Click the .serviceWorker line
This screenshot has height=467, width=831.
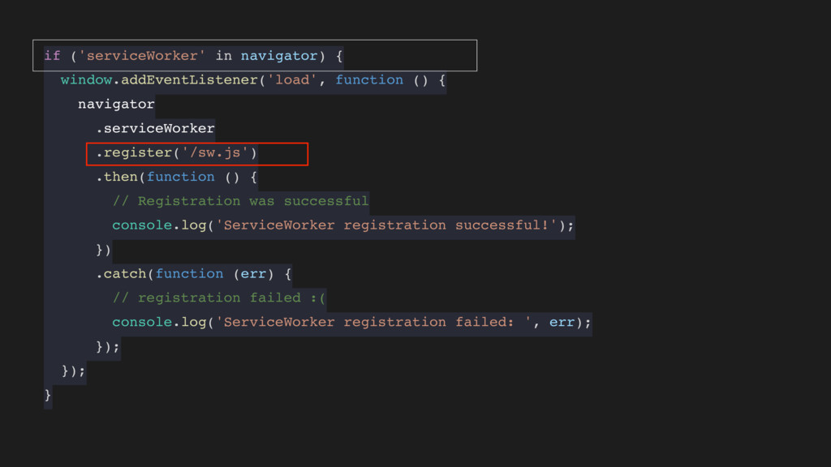pos(155,128)
